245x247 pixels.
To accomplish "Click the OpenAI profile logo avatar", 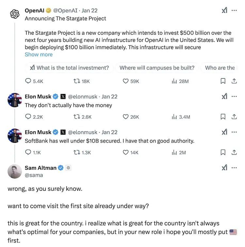I will click(15, 14).
